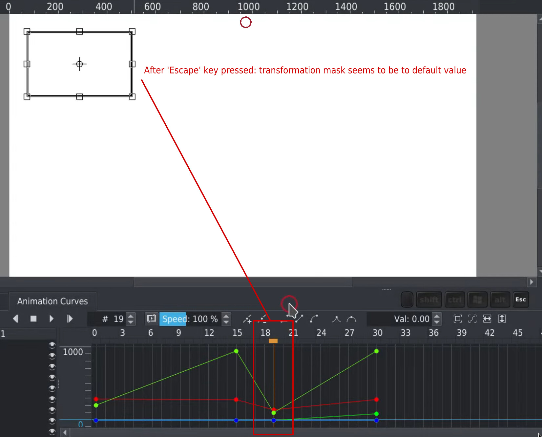This screenshot has height=437, width=542.
Task: Click the bottom-left transform handle
Action: coord(27,96)
